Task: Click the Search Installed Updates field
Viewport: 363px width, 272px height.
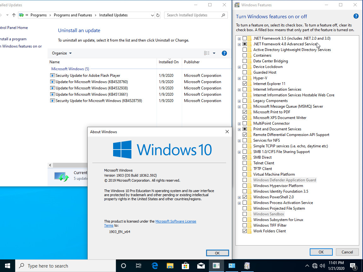Action: point(196,15)
